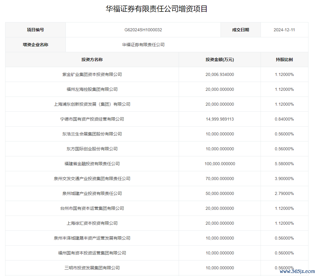Screen dimensions: 317x276
Task: Select investor 宁德市国有资产投资经营有限公司
Action: [92, 119]
